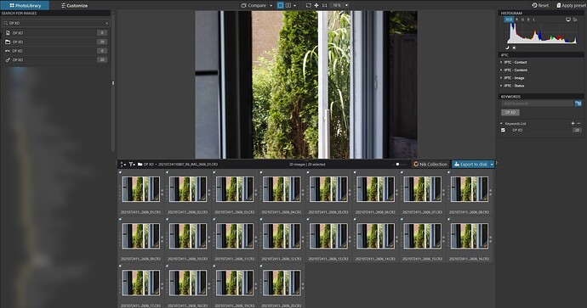Open the Export to disk dropdown arrow

coord(492,165)
